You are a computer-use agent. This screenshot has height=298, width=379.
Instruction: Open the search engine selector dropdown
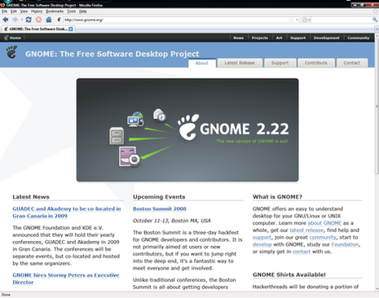309,20
